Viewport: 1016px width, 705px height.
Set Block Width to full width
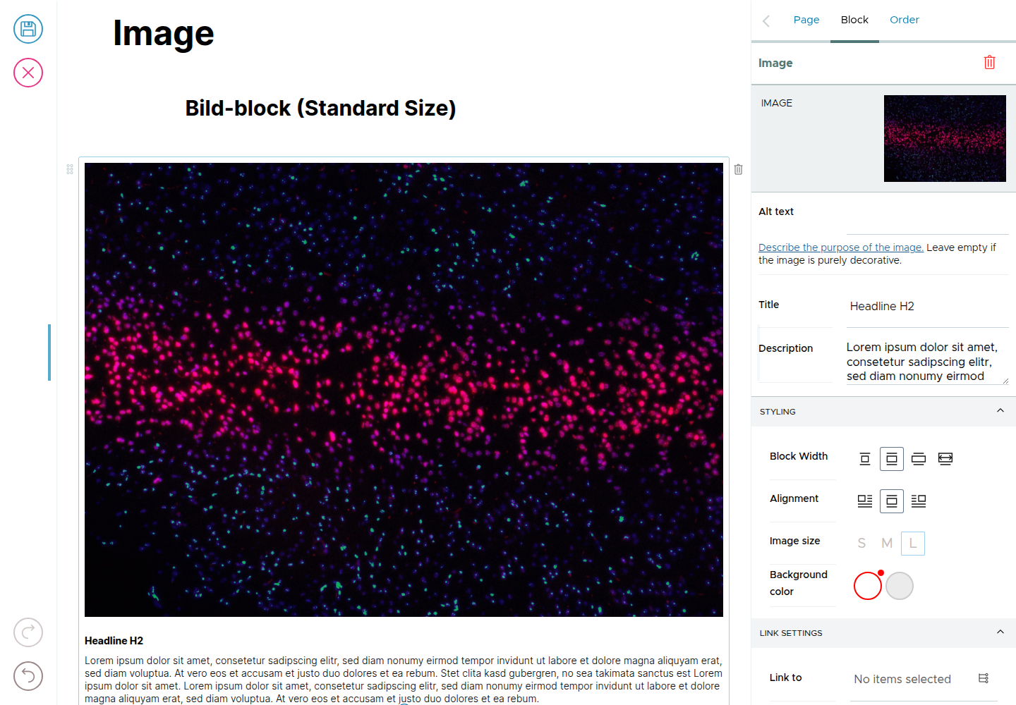(x=945, y=459)
